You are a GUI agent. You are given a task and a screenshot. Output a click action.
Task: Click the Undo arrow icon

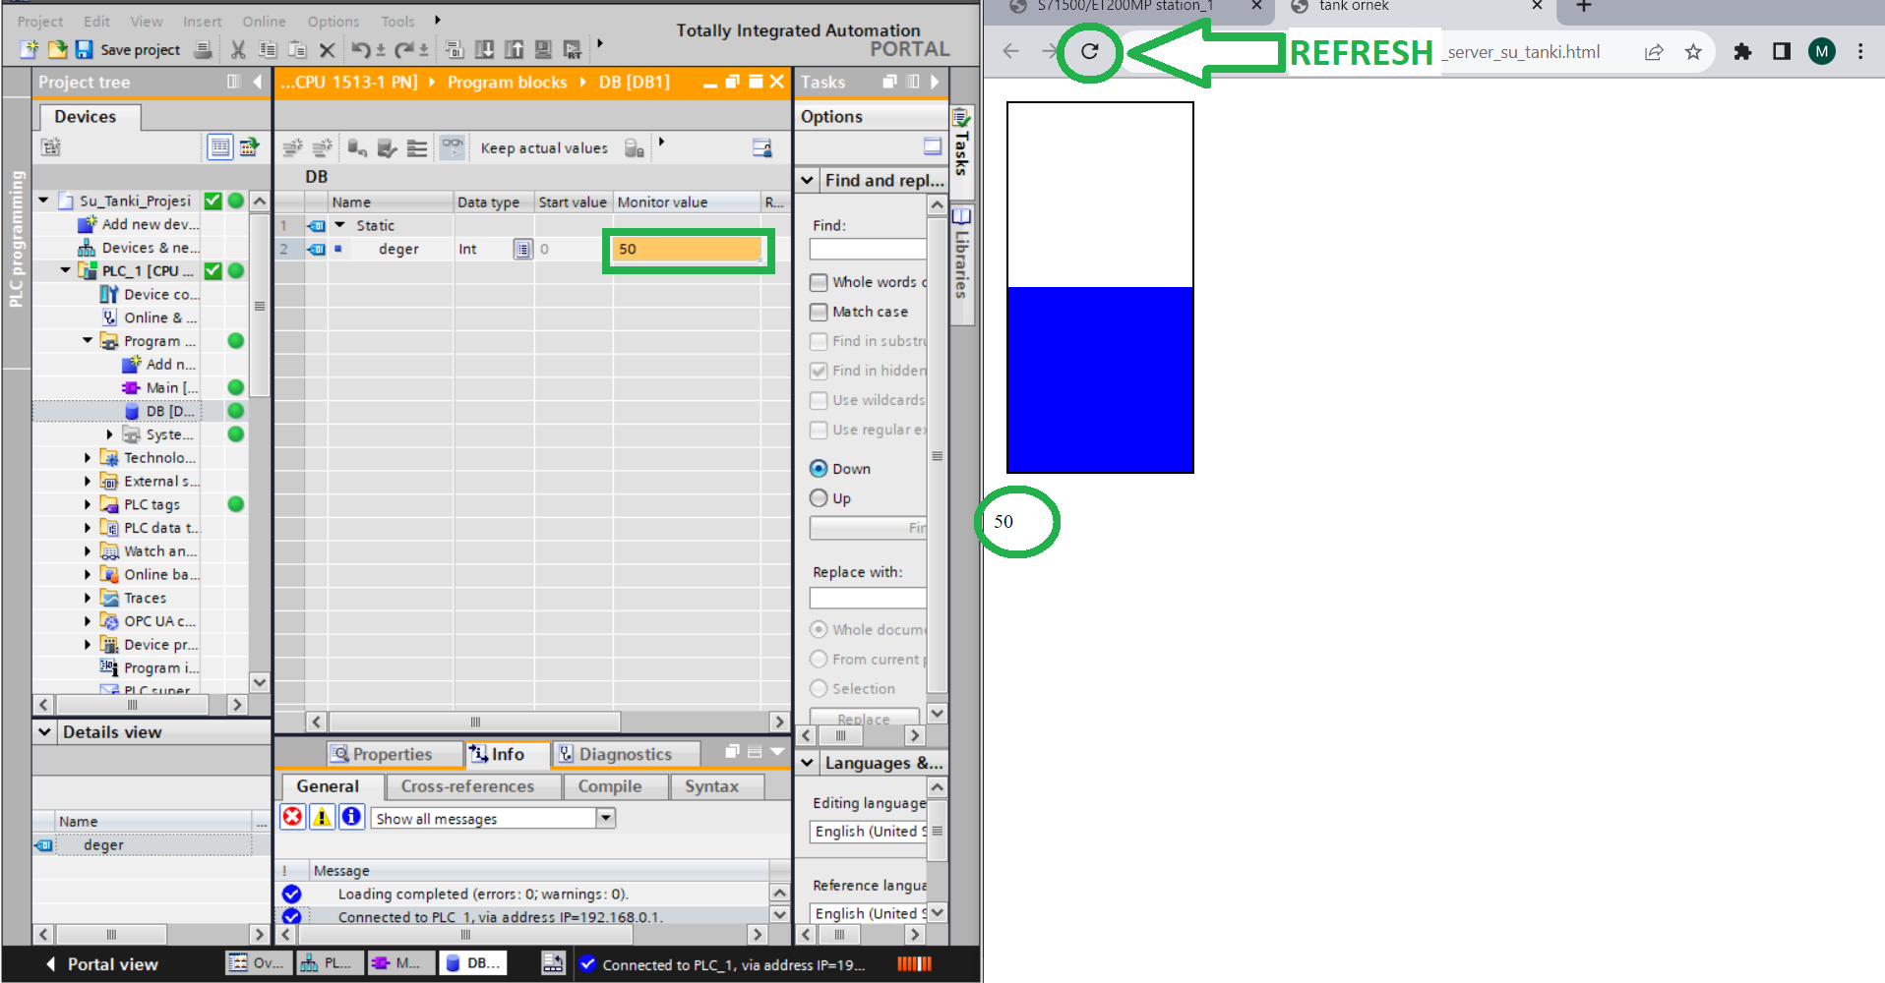[x=361, y=49]
